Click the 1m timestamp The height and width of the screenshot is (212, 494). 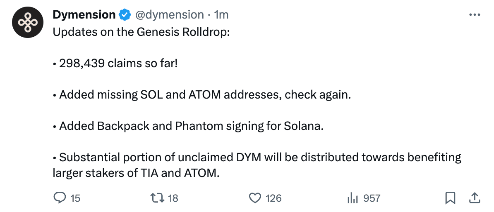221,15
